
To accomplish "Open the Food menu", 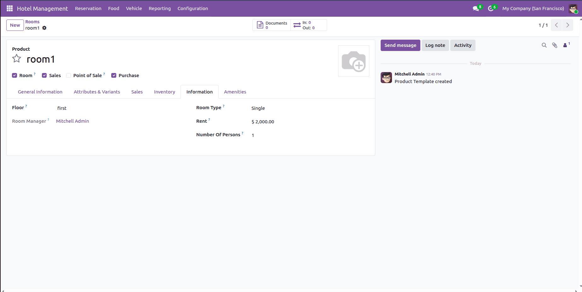I will coord(114,8).
